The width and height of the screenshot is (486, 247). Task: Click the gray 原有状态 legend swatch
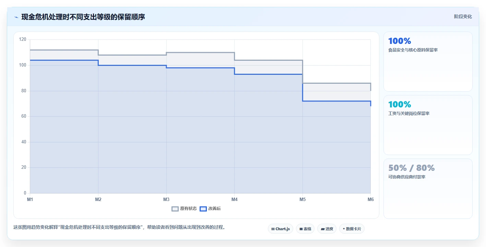point(175,209)
